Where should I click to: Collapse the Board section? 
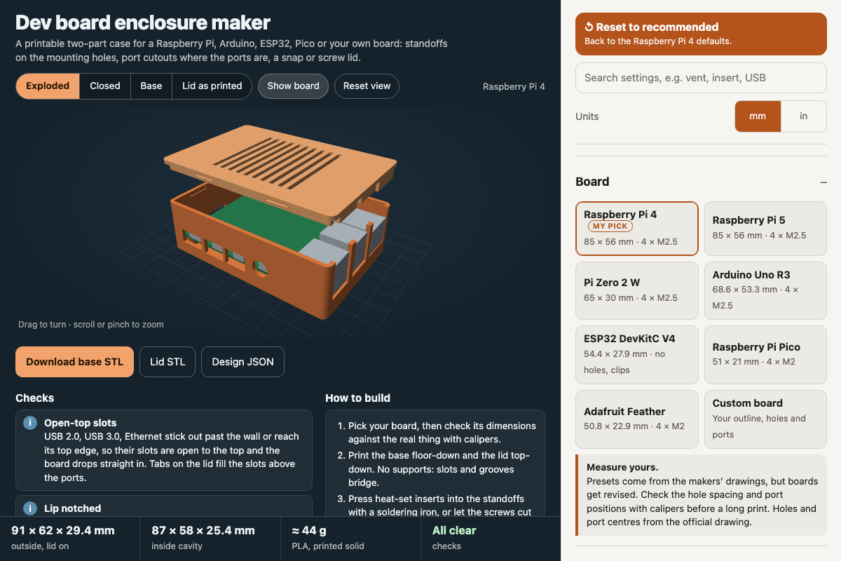(823, 182)
